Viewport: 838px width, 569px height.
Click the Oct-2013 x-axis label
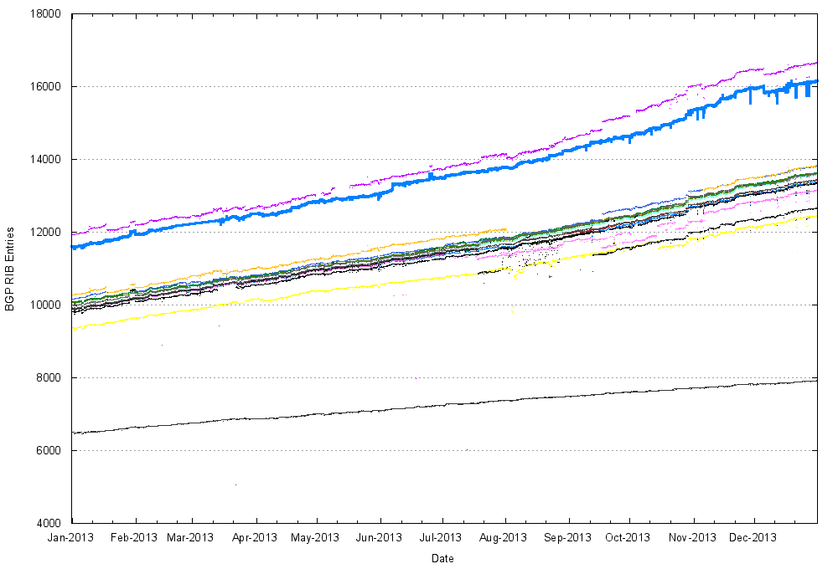(x=628, y=538)
